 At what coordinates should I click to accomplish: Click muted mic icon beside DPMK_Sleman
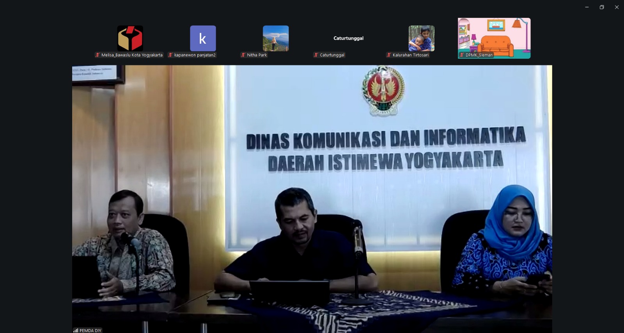[462, 55]
